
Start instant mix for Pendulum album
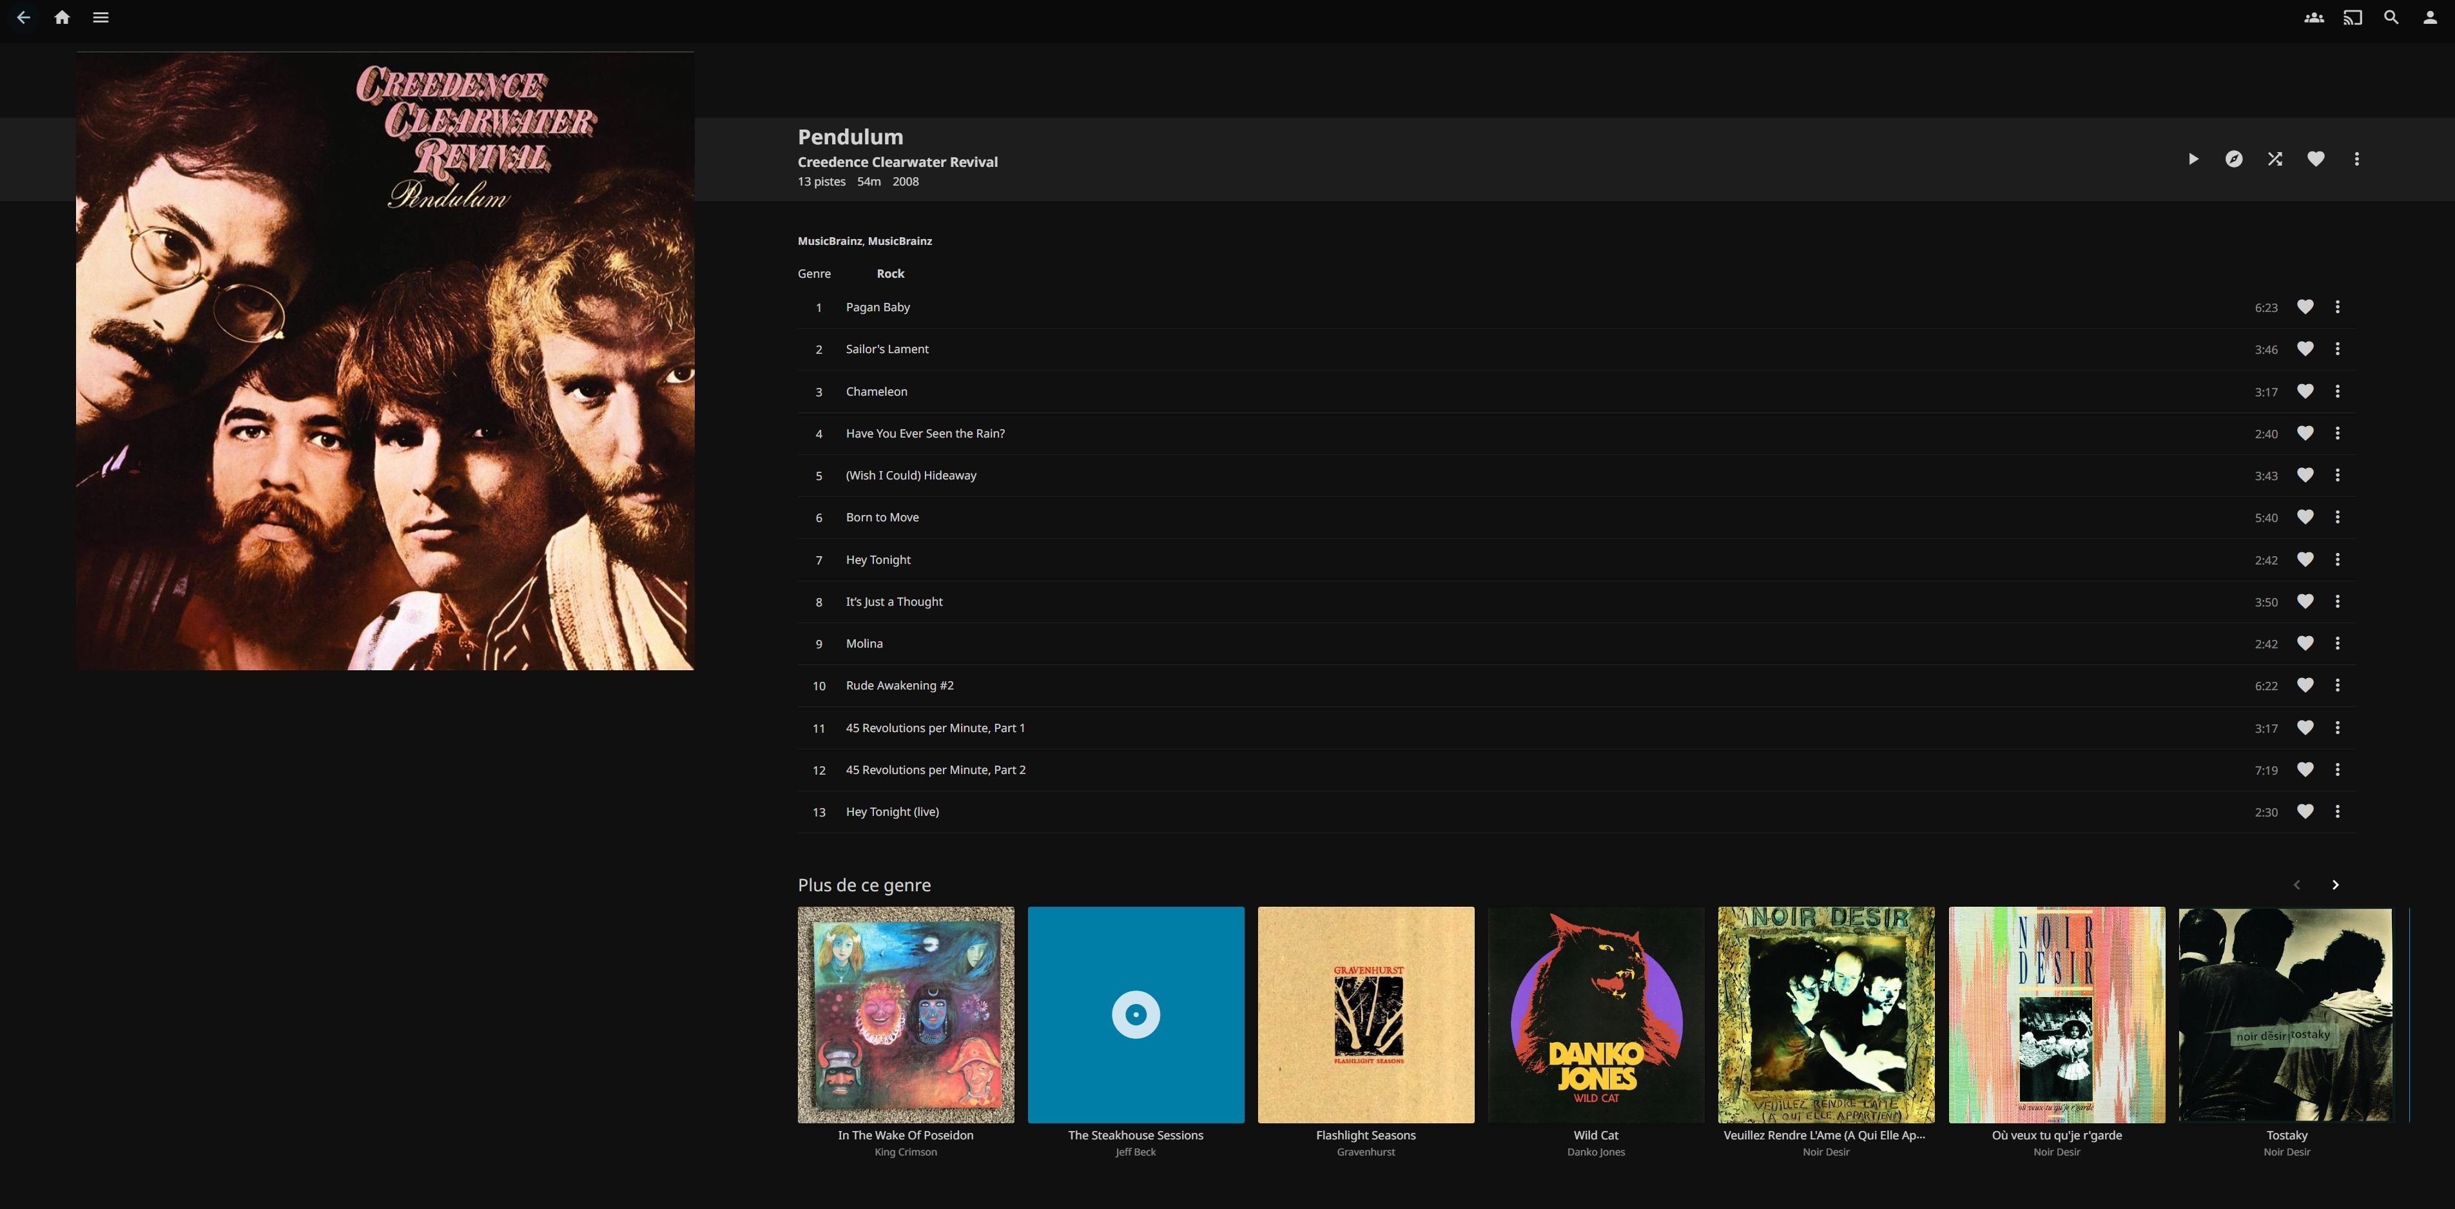[x=2234, y=159]
